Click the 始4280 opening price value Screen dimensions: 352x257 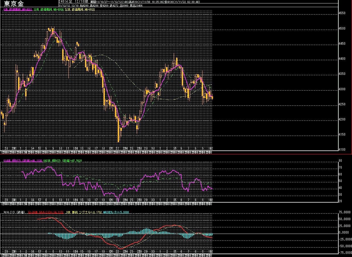click(83, 5)
